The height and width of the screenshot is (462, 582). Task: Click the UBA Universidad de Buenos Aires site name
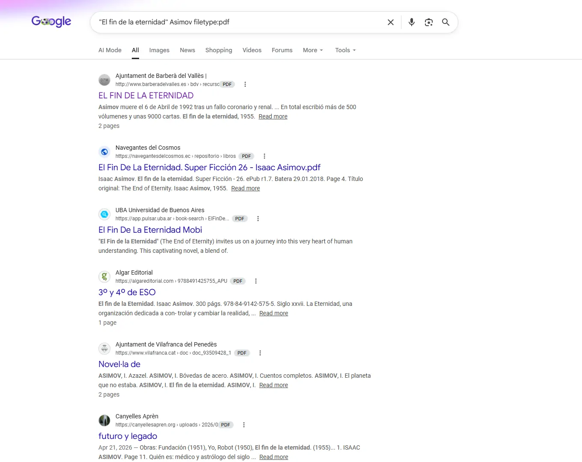160,210
